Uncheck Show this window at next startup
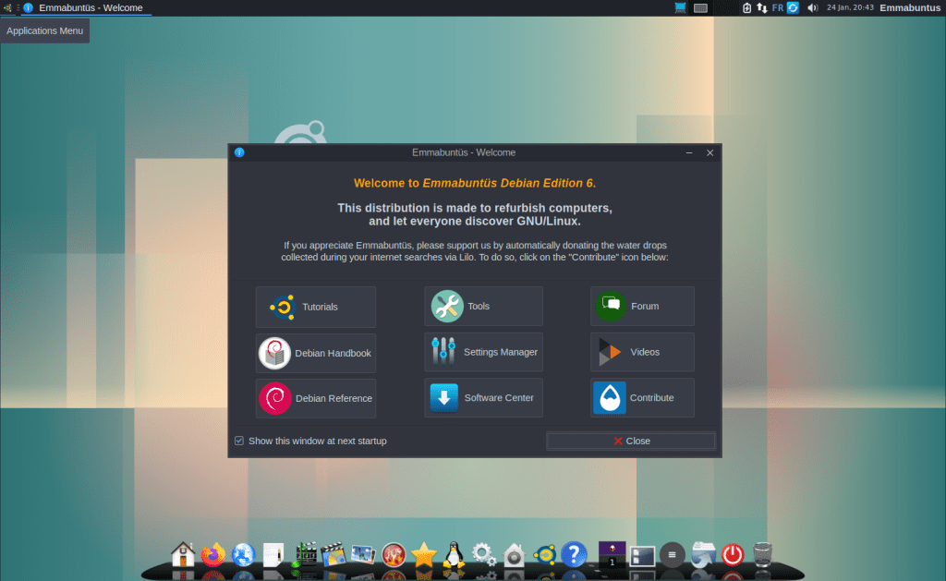Screen dimensions: 946x581 [x=239, y=442]
